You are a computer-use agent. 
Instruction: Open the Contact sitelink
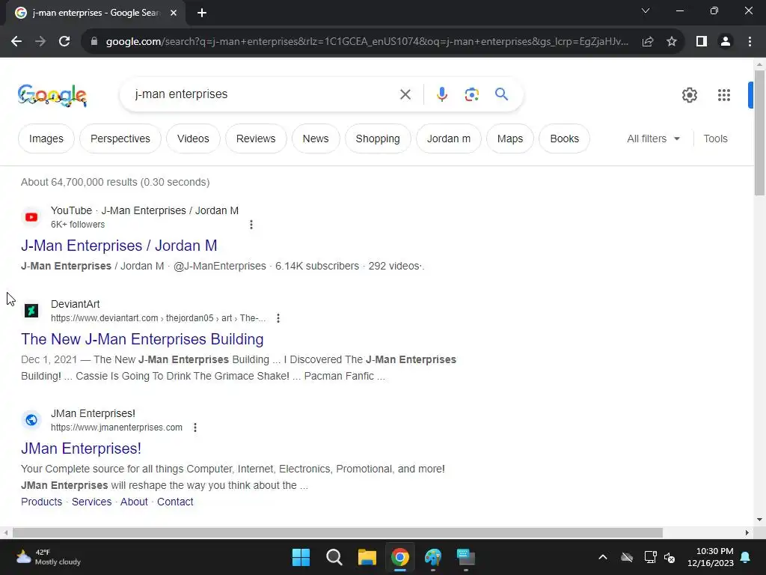(x=175, y=502)
